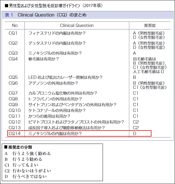Click the question ケトコナゾールの外用は有用か？
The height and width of the screenshot is (184, 175).
(x=57, y=110)
